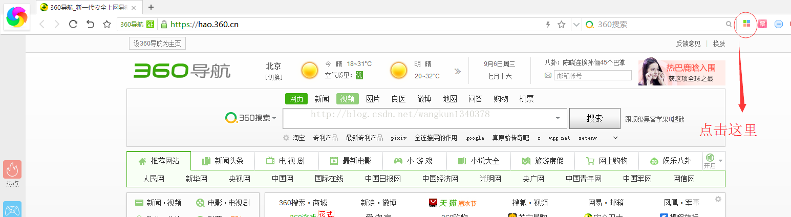
Task: Click the 最新专利产品 search history item
Action: (364, 138)
